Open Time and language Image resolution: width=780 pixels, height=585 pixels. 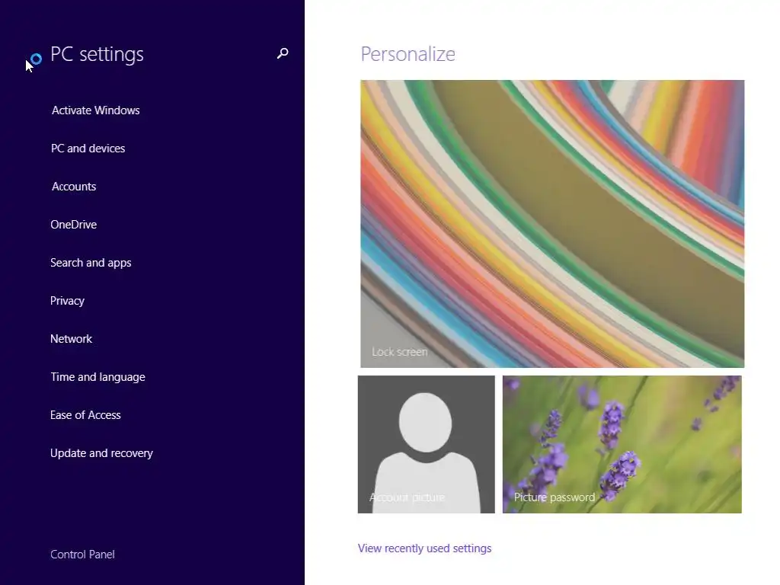(98, 377)
